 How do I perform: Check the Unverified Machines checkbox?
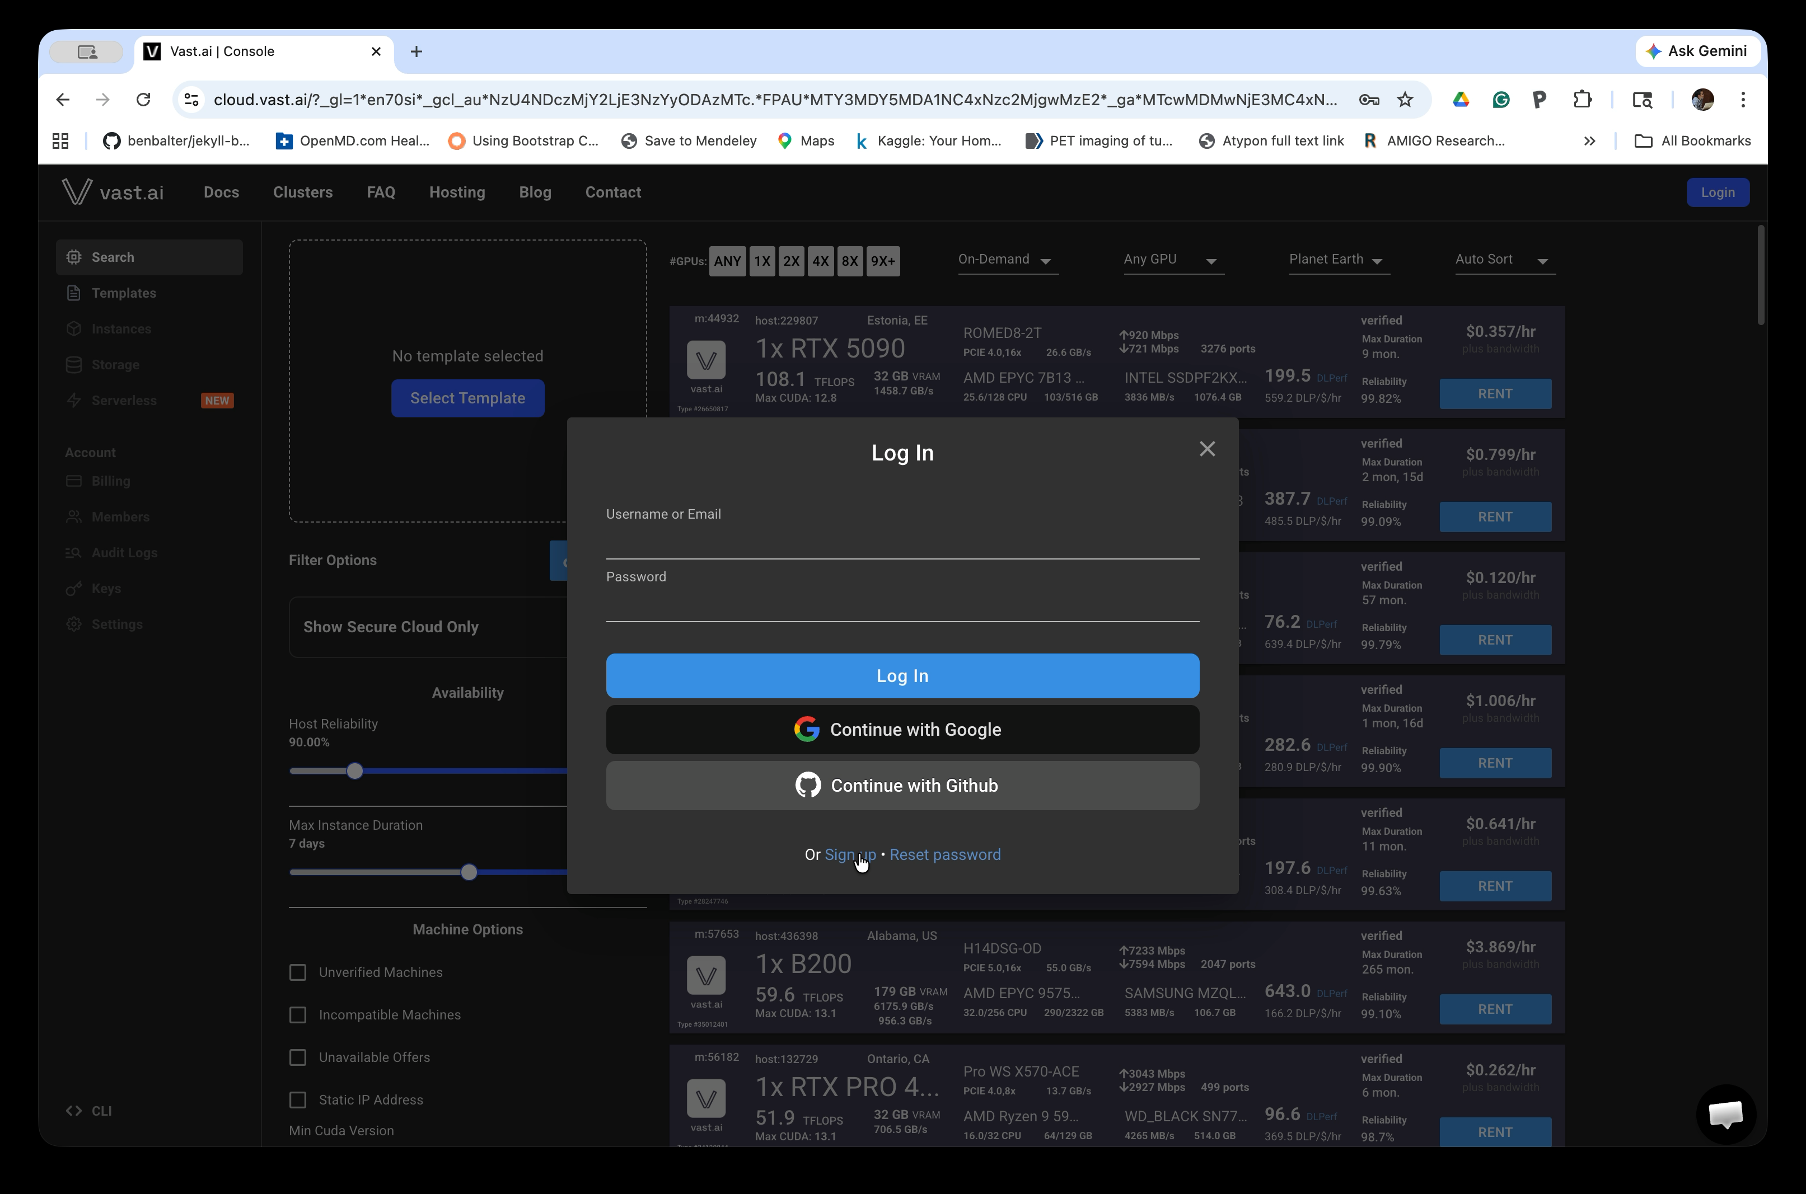[298, 972]
